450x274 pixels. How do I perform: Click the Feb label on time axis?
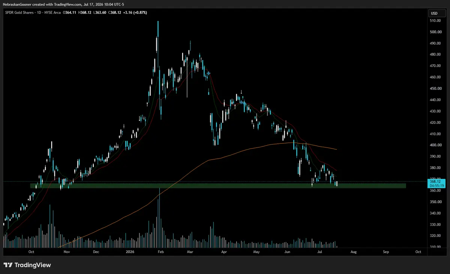[161, 252]
